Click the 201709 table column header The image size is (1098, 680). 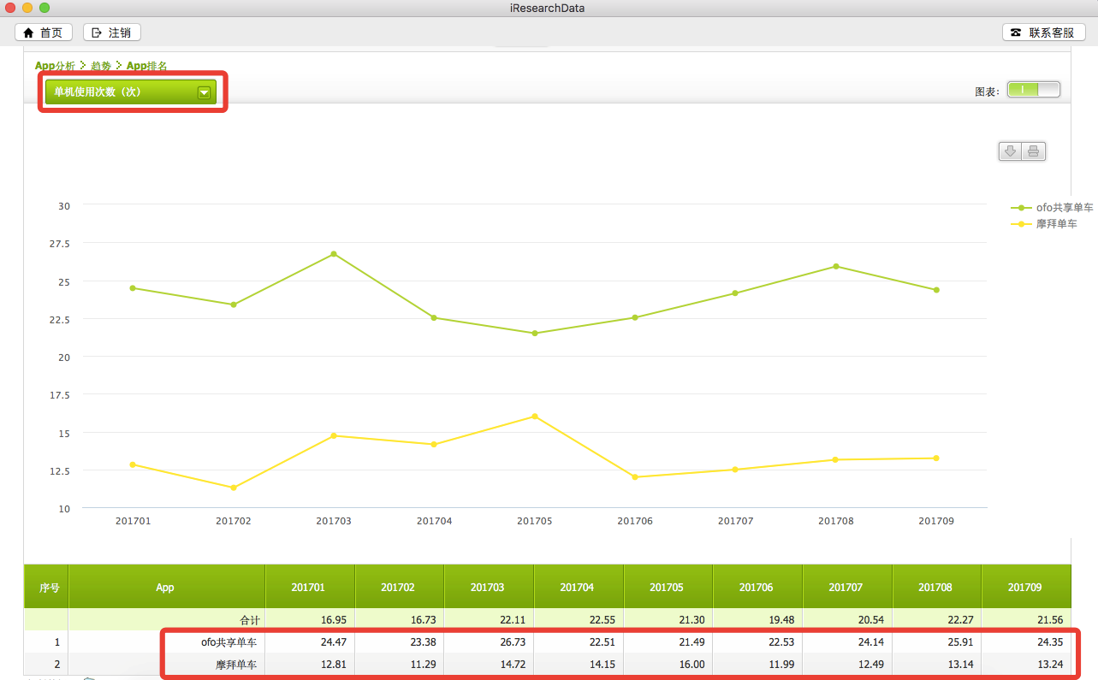(1024, 588)
